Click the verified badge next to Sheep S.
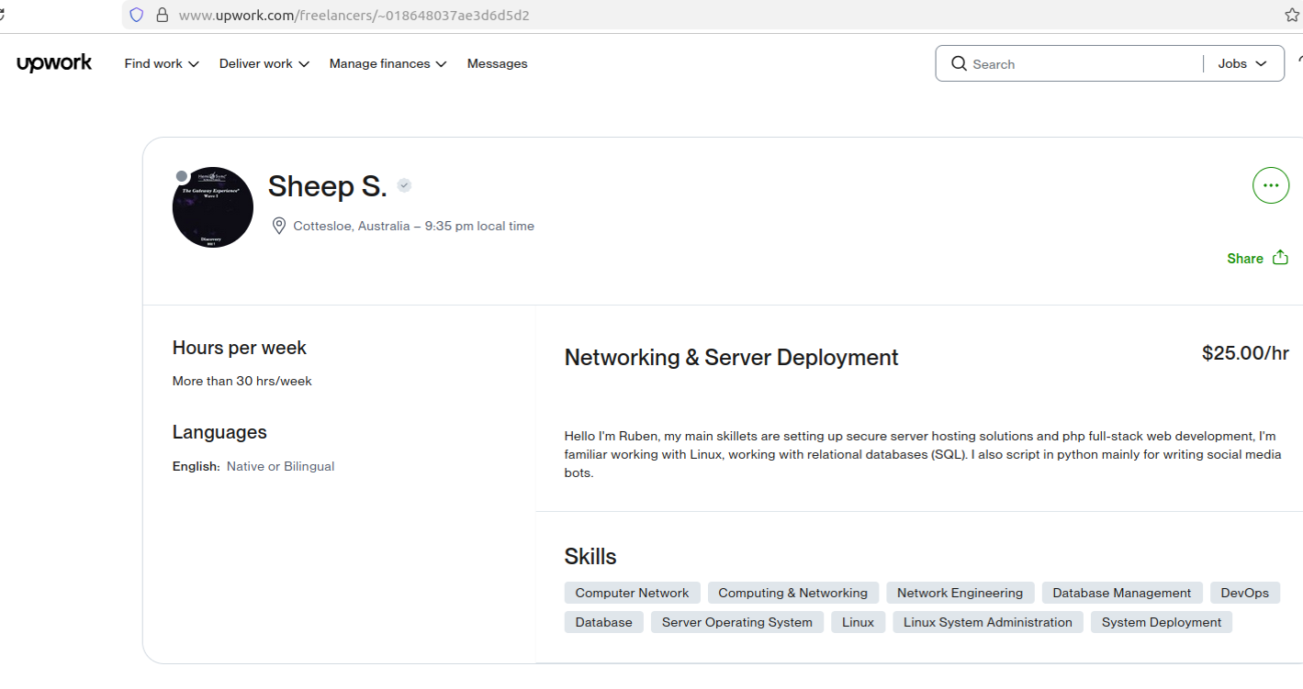 click(404, 185)
